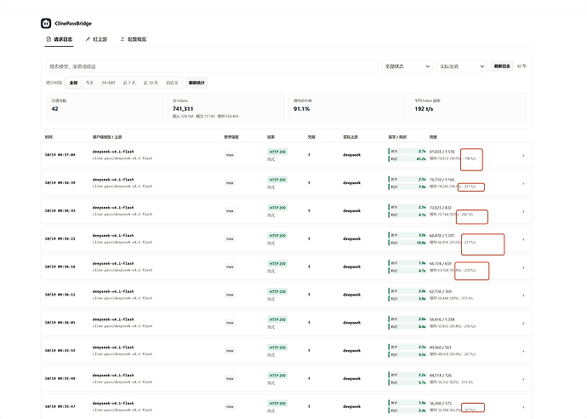Switch to the pin upstream tab

[96, 39]
